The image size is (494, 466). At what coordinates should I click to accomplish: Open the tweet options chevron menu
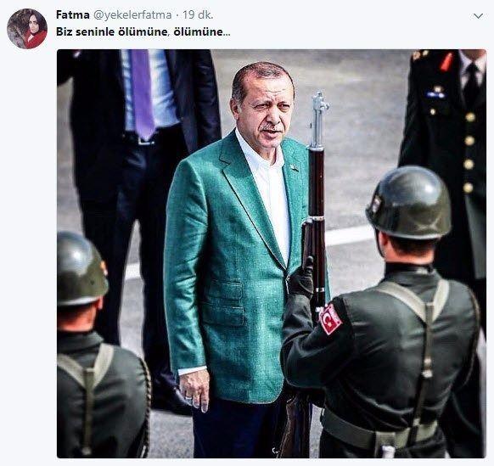[x=478, y=16]
